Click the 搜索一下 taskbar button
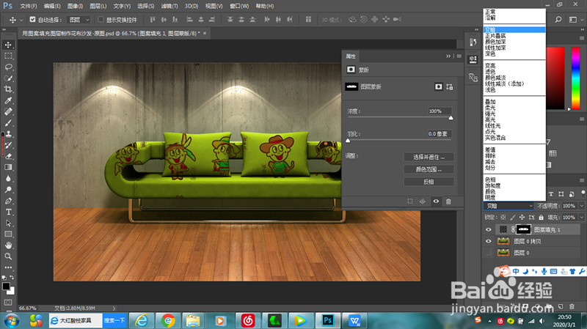Viewport: 587px width, 329px height. point(114,321)
